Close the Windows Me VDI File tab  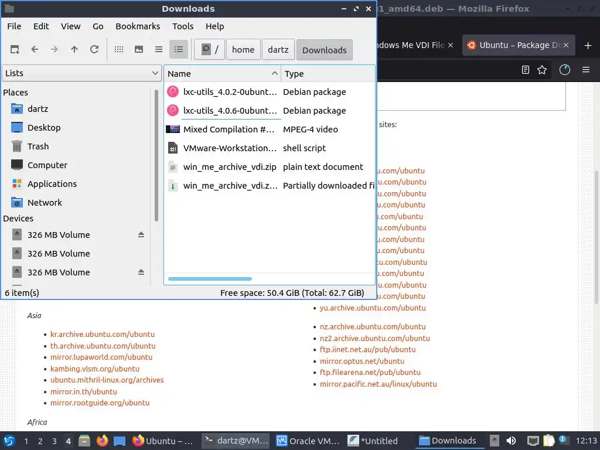(x=451, y=45)
